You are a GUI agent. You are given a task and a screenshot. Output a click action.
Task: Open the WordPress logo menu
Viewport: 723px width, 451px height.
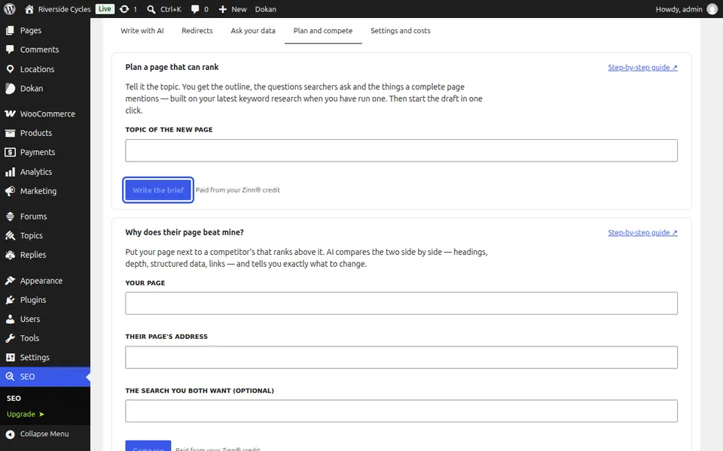click(10, 9)
